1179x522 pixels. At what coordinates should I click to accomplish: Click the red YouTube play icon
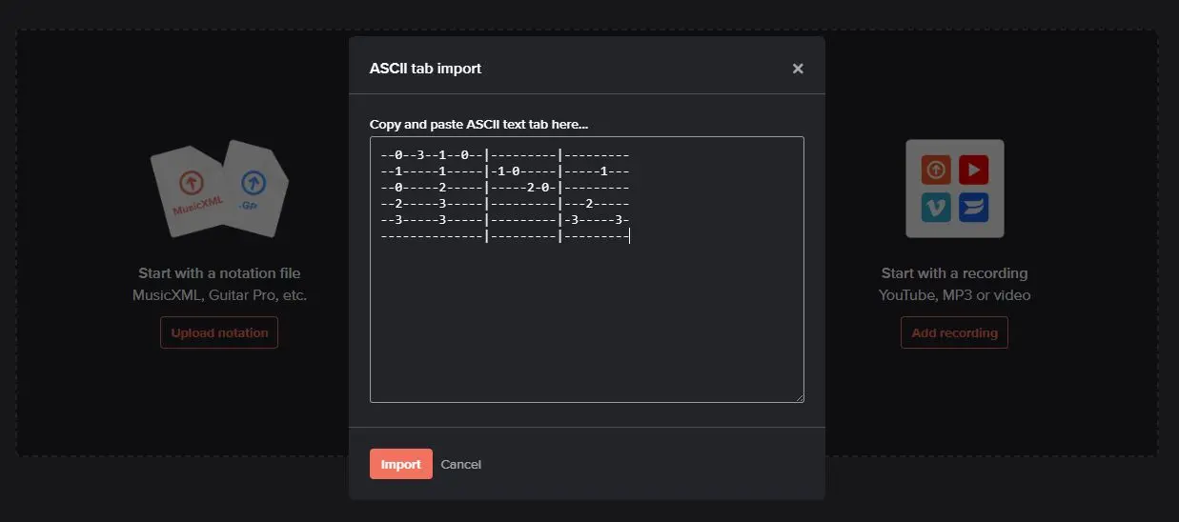tap(973, 171)
